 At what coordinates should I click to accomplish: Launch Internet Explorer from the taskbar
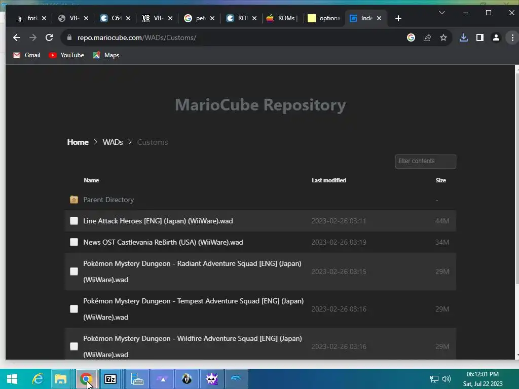(38, 379)
